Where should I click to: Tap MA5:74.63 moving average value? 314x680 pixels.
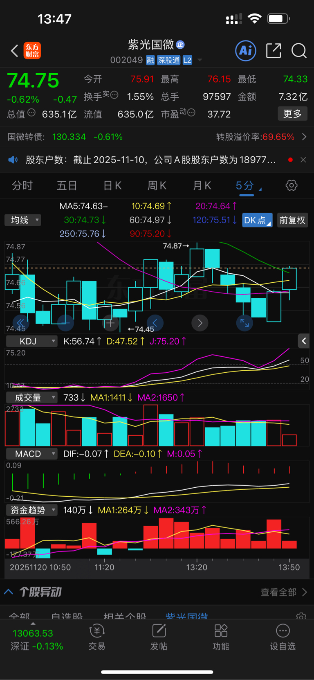pos(83,206)
